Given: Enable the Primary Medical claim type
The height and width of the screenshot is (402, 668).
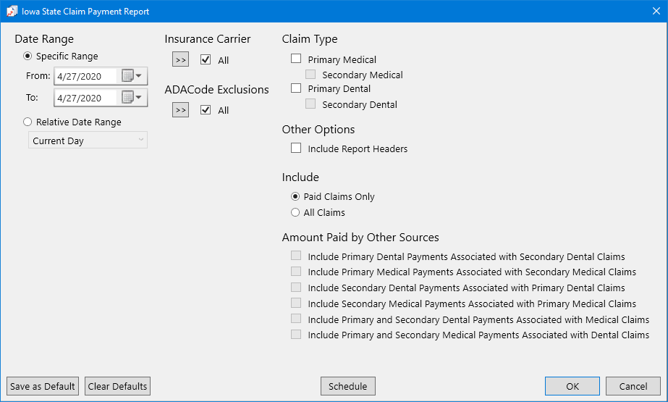Looking at the screenshot, I should [x=296, y=59].
